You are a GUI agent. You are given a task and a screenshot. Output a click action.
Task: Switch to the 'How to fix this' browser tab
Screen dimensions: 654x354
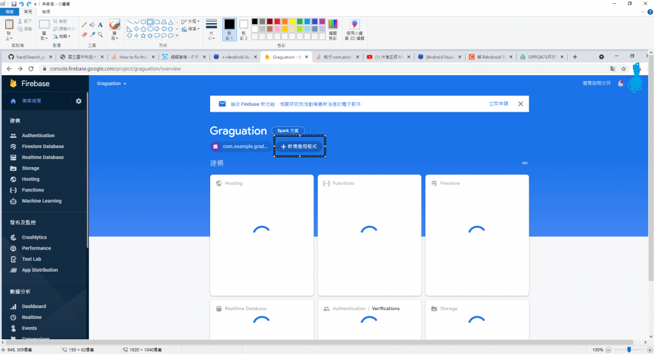click(x=133, y=57)
